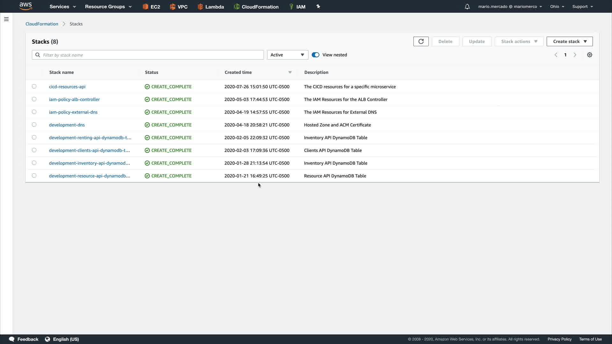Open the Support menu

582,7
